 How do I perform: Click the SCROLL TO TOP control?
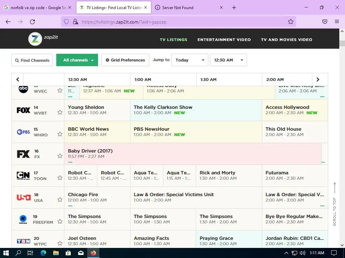tap(335, 204)
